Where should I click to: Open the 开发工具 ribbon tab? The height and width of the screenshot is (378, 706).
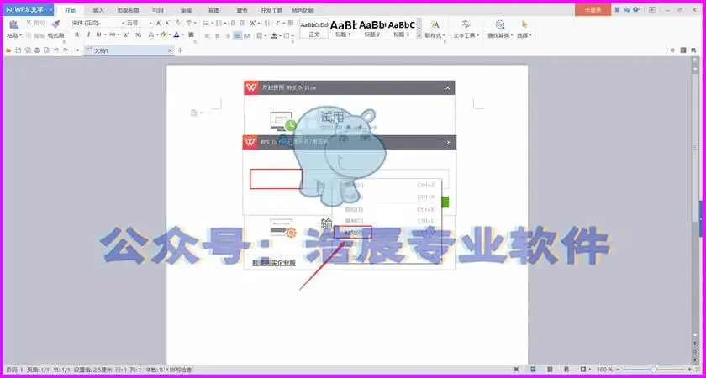271,10
